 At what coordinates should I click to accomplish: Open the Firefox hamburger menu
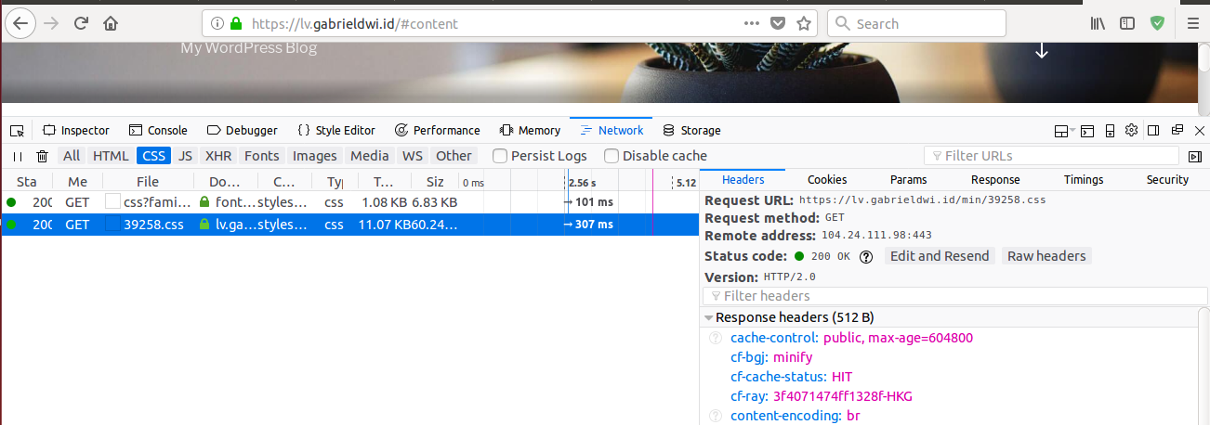coord(1192,23)
